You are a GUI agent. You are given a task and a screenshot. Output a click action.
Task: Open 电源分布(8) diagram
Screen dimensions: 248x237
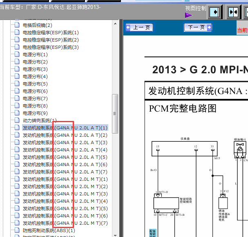click(35, 106)
